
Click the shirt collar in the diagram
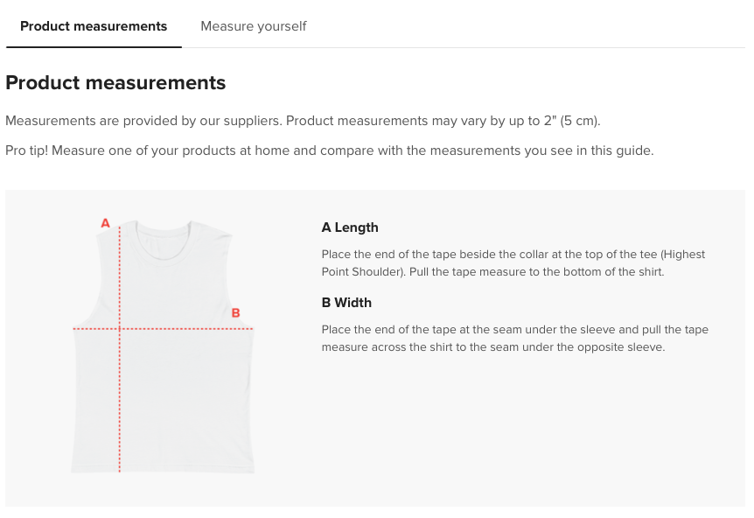coord(164,234)
